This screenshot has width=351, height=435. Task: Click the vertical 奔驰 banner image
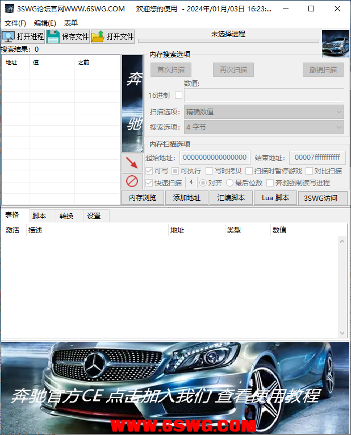click(132, 103)
